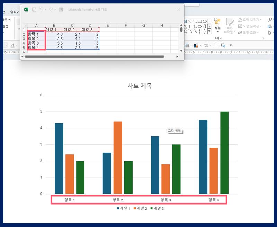Click the horizontal scrollbar of data window
277x227 pixels.
pos(95,57)
